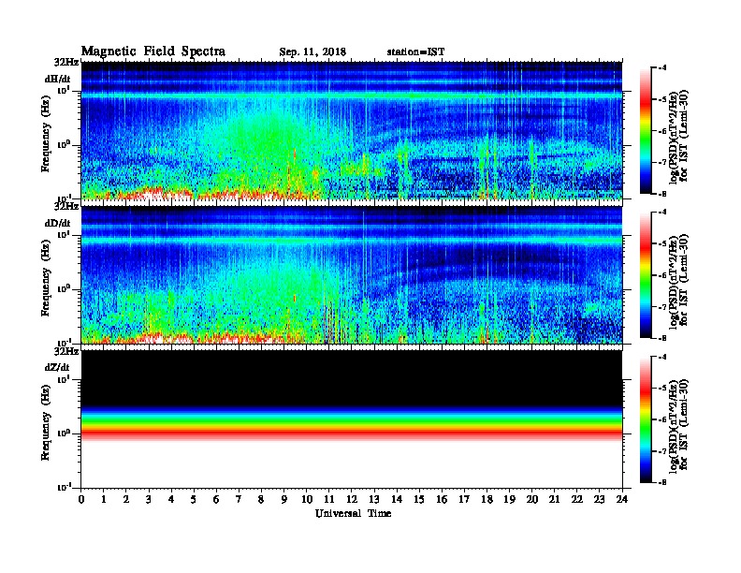Select the "Universal Time" axis title
This screenshot has width=741, height=573.
353,513
